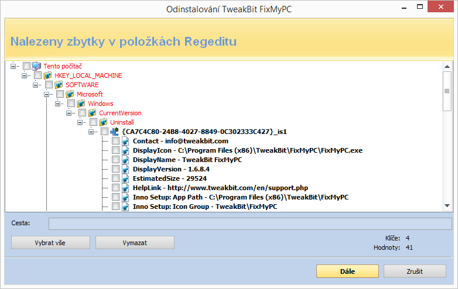Check the Inno Setup: App Path checkbox
This screenshot has height=289, width=458.
tap(115, 197)
